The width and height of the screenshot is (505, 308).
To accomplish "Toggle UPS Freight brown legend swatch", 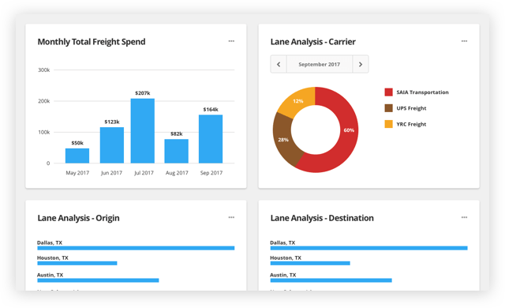I will point(389,108).
